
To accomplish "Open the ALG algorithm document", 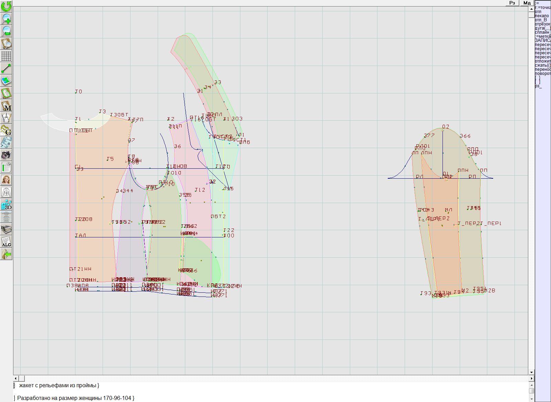I will [6, 242].
